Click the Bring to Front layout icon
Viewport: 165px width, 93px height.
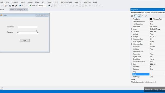97,6
